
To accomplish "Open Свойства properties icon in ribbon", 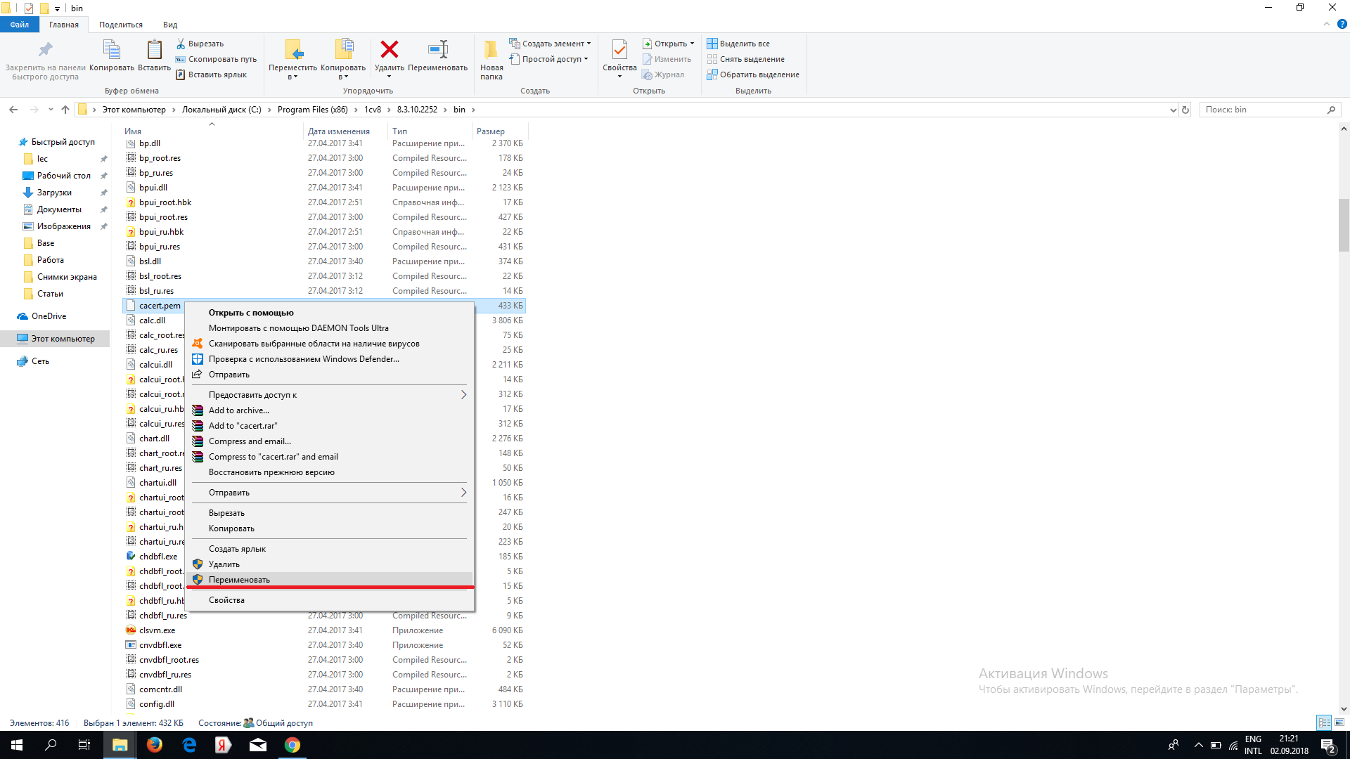I will pos(619,49).
